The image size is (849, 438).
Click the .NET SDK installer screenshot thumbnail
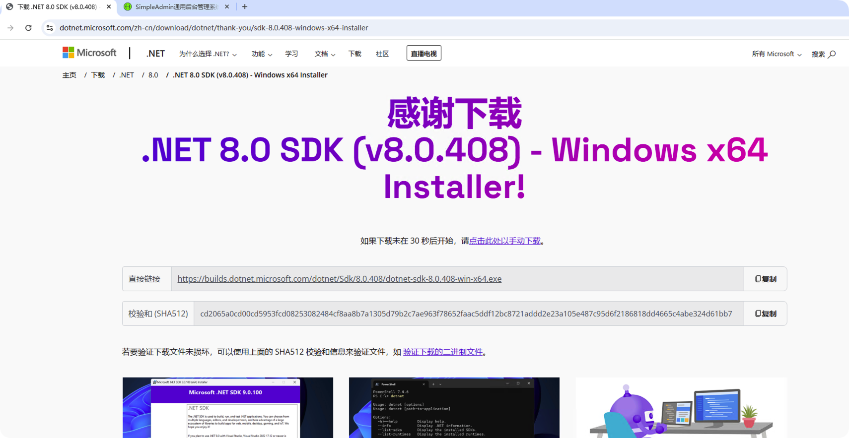click(228, 408)
